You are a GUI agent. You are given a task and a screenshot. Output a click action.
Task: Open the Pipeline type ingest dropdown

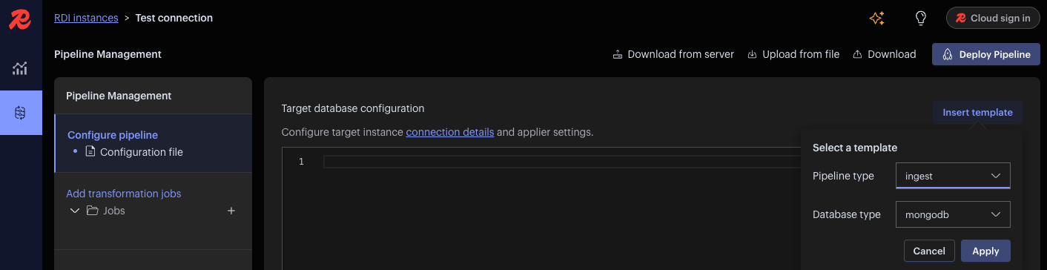pos(953,176)
